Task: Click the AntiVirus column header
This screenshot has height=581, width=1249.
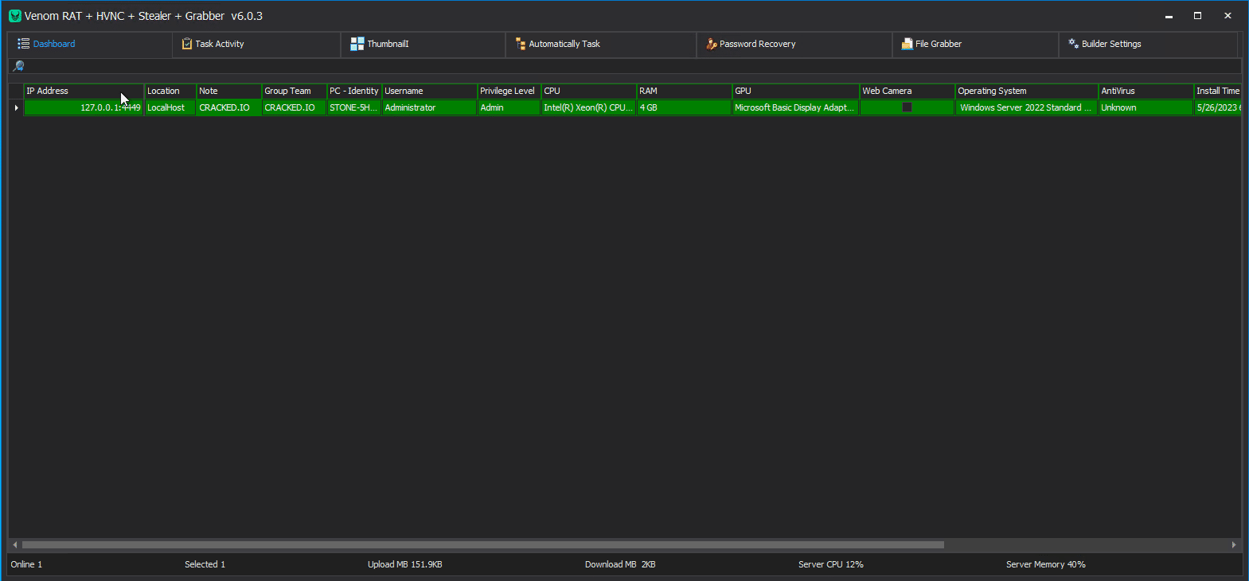Action: coord(1146,91)
